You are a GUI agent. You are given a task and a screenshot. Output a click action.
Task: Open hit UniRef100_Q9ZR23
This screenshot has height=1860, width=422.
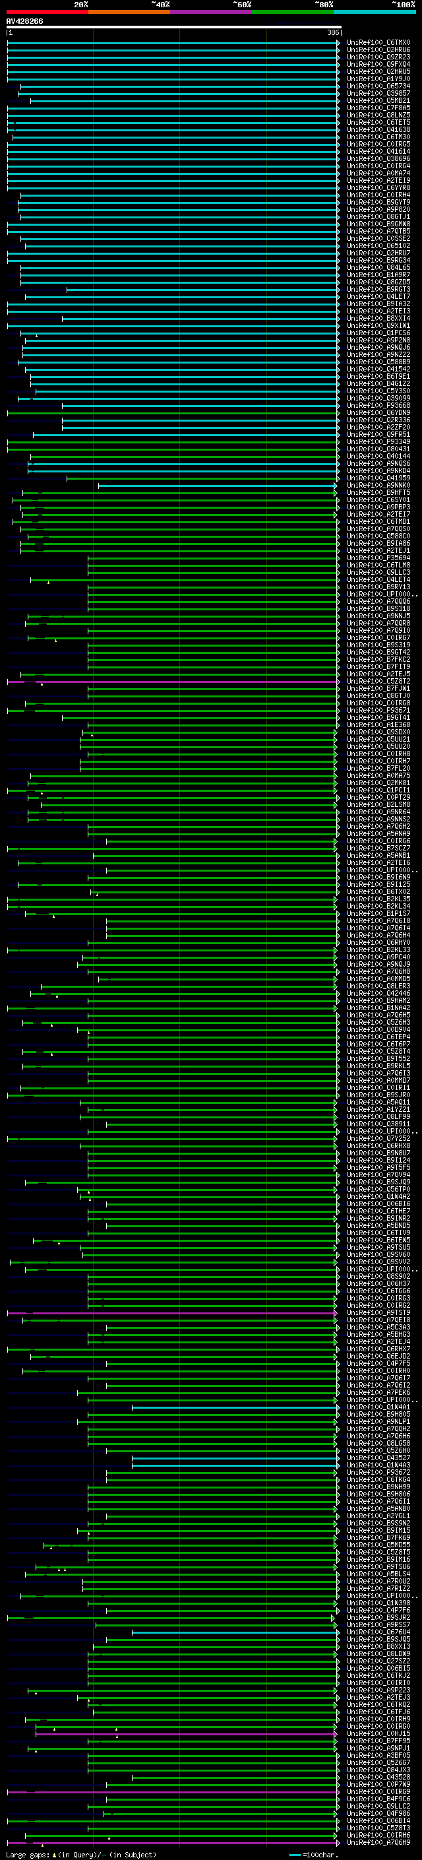(378, 58)
